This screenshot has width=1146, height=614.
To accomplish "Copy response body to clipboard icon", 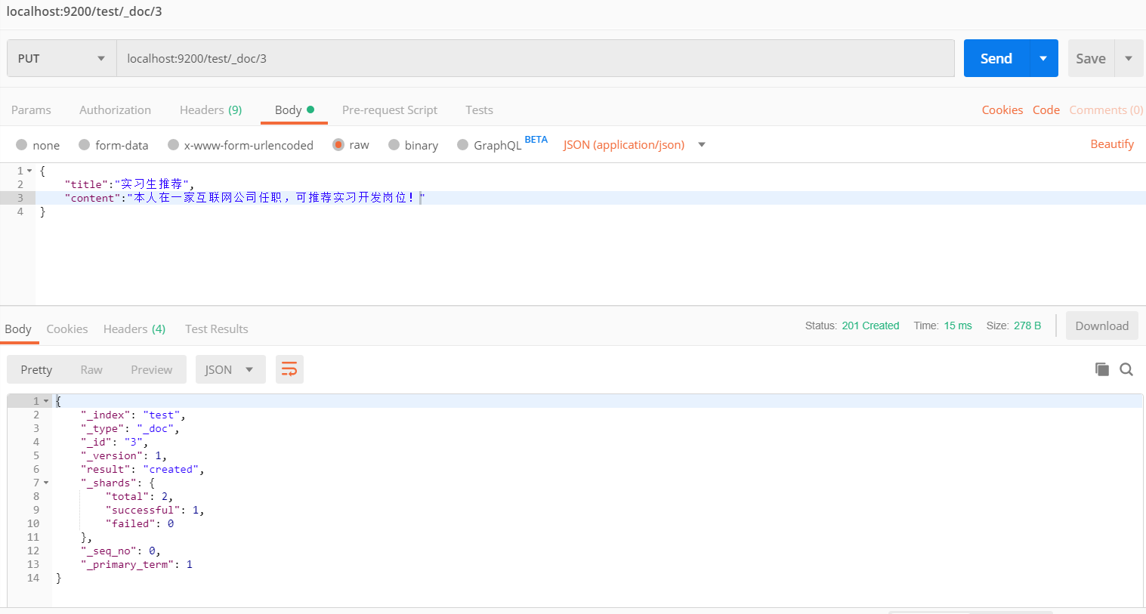I will coord(1102,369).
